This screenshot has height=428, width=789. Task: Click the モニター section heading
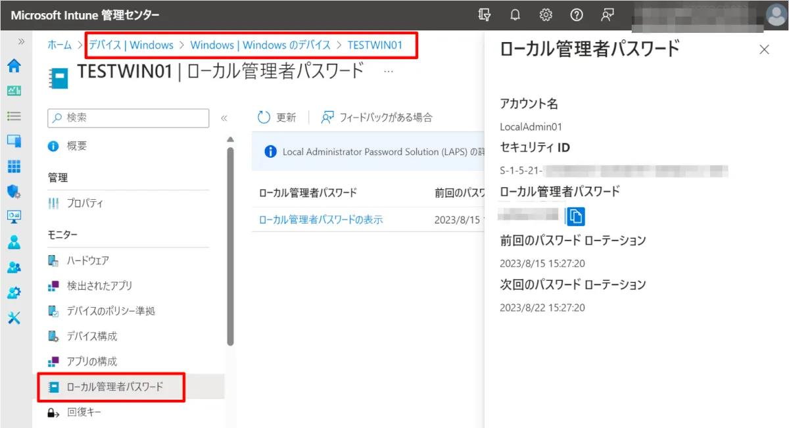click(x=62, y=235)
